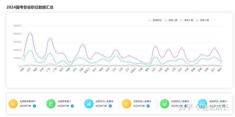Open 岗位排行榜 link under 全国竞争最激烈
Screen dimensions: 235x117
pos(25,106)
